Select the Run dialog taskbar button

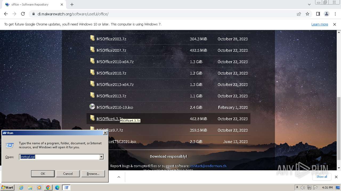[66, 188]
